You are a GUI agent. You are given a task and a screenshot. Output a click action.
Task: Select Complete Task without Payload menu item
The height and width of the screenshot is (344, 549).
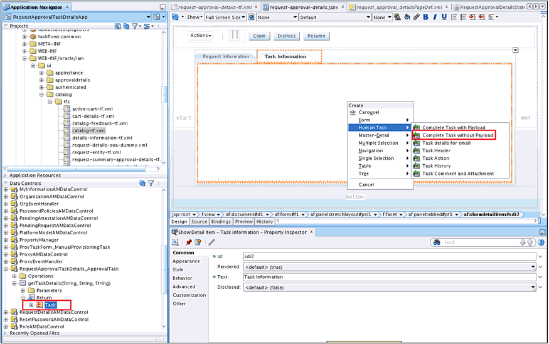pyautogui.click(x=457, y=135)
